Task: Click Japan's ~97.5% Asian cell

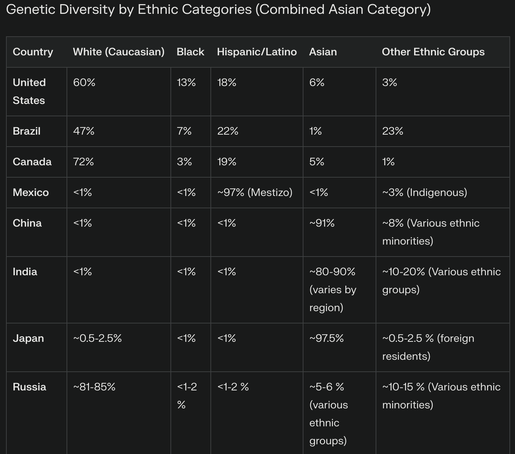Action: (327, 338)
